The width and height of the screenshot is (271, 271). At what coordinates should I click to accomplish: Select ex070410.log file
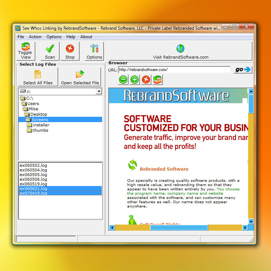(x=60, y=193)
